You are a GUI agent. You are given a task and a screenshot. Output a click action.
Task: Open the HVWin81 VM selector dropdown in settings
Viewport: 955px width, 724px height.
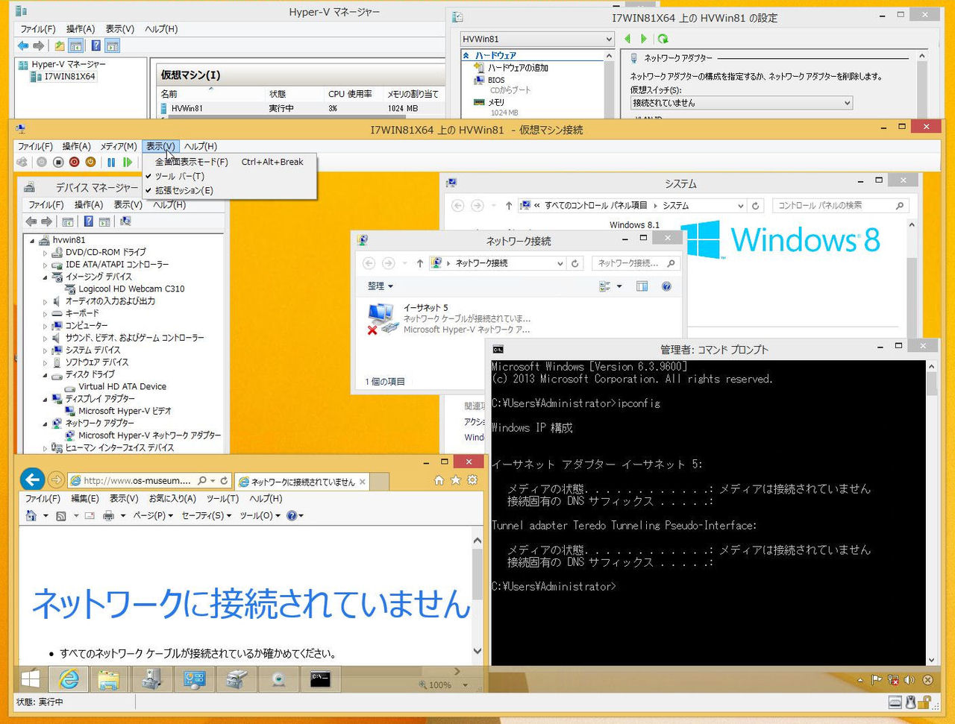point(536,39)
